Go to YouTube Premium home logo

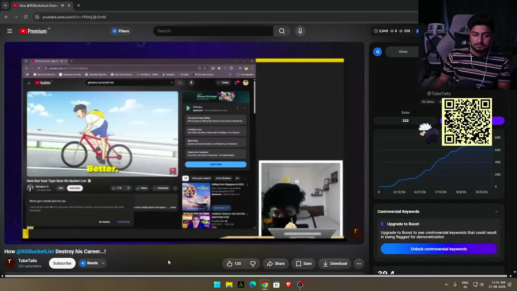tap(33, 31)
